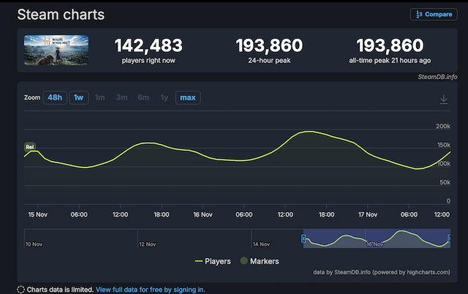
Task: Download the chart using the download icon
Action: coord(444,99)
